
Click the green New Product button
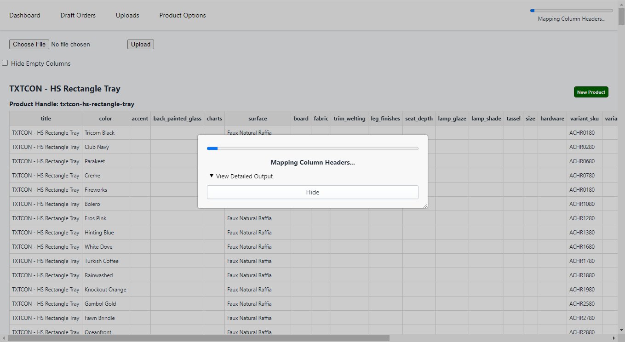coord(591,92)
